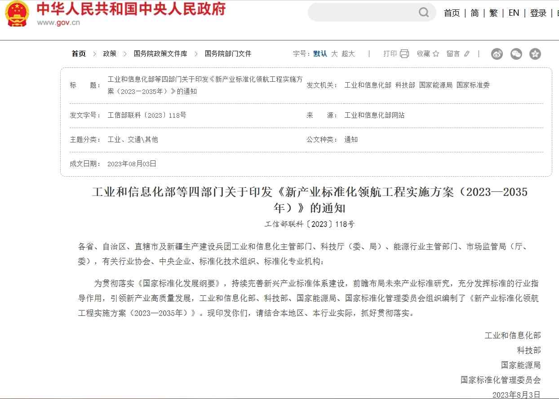559x399 pixels.
Task: Set font size to 大
Action: pyautogui.click(x=334, y=53)
